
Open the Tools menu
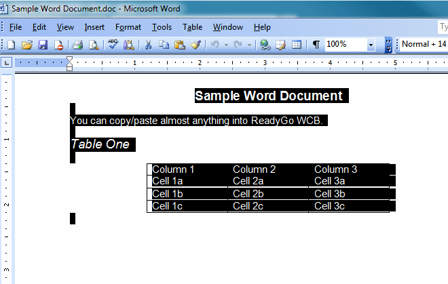click(x=162, y=27)
